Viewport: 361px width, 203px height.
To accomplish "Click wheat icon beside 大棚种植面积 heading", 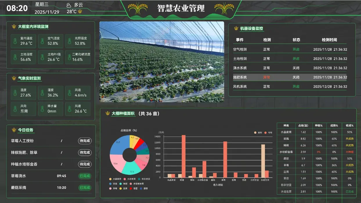I will click(108, 113).
